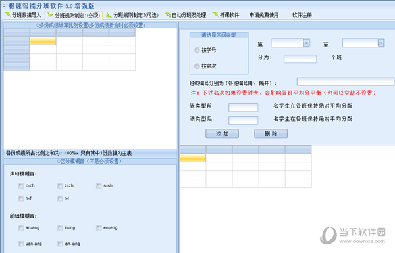
Task: Click leaf icon on 分班规则制定1 tab
Action: [x=51, y=15]
